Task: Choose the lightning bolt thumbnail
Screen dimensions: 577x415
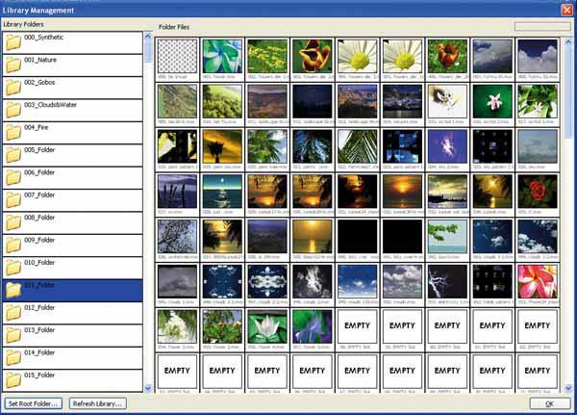Action: point(447,281)
